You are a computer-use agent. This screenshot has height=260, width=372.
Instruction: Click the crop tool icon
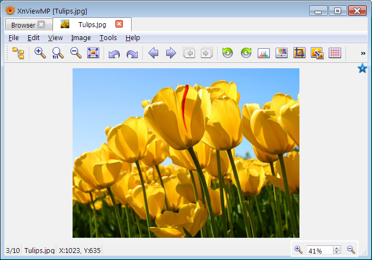click(299, 53)
